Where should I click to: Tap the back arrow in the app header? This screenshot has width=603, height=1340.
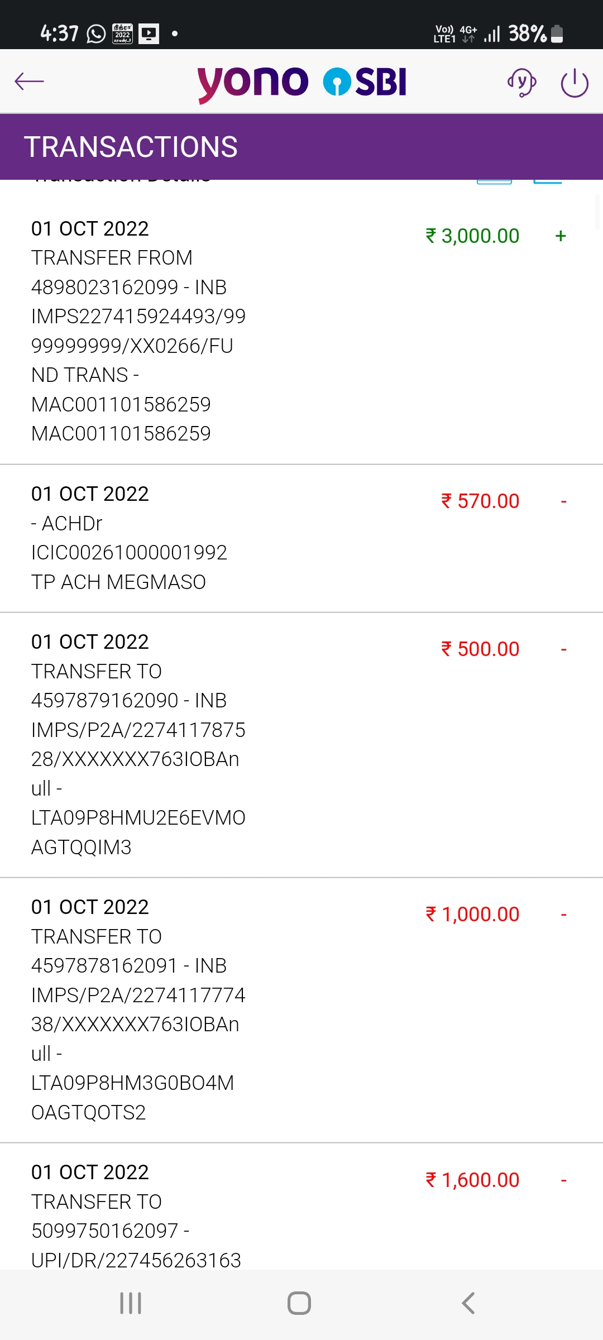(29, 82)
